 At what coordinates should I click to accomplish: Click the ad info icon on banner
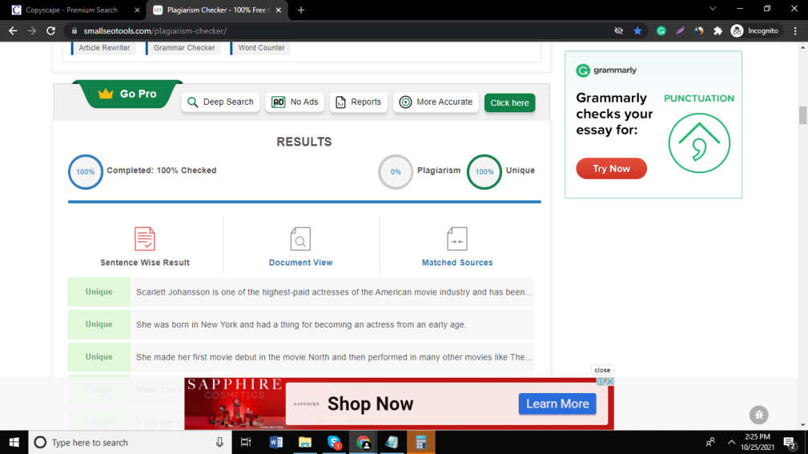[601, 381]
